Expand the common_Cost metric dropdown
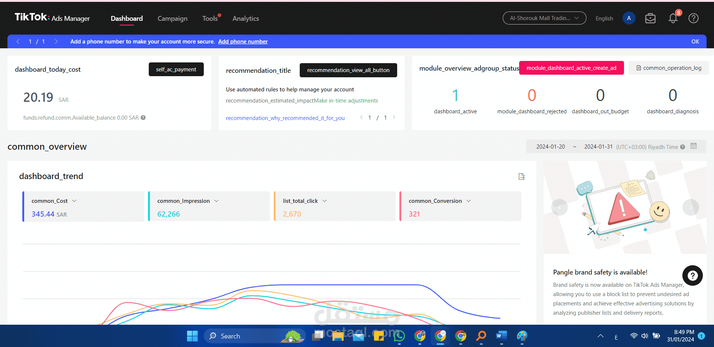This screenshot has width=714, height=347. point(74,201)
